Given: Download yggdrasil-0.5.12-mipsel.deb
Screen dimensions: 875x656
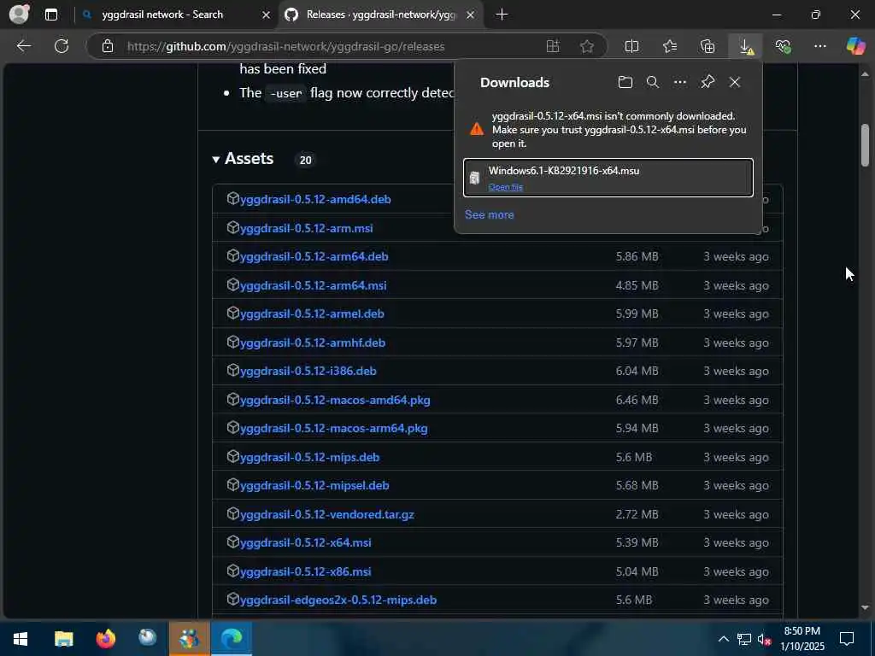Looking at the screenshot, I should (314, 485).
